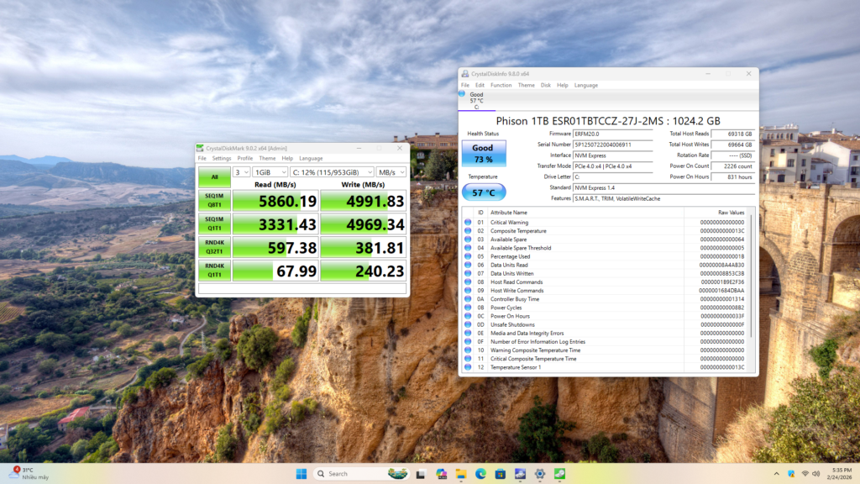Start the RND4K Q32T1 test
This screenshot has width=860, height=484.
click(x=214, y=247)
